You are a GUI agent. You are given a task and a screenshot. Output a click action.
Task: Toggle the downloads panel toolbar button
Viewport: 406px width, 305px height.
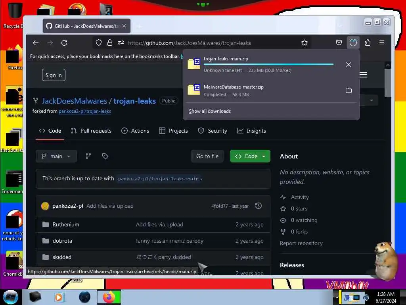(353, 42)
